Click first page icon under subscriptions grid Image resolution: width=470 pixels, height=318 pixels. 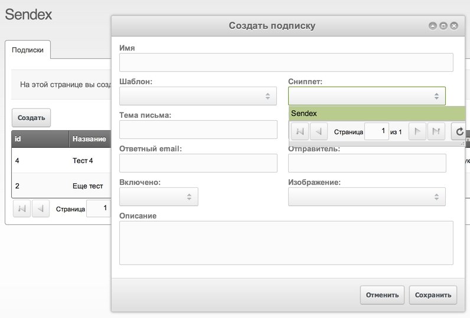tap(22, 208)
